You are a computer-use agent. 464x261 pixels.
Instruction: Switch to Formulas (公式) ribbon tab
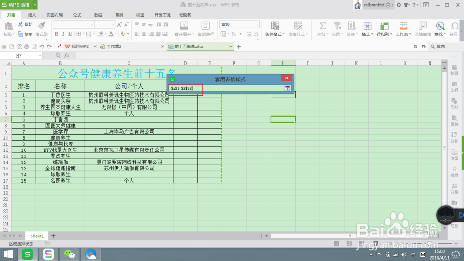77,15
